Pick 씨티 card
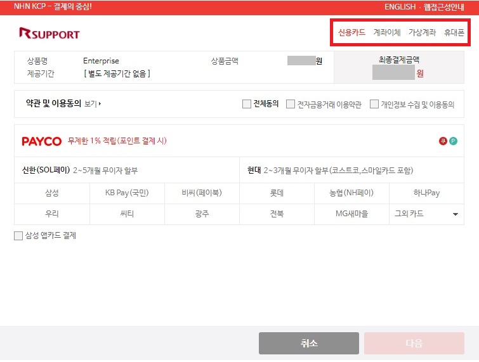 [127, 214]
